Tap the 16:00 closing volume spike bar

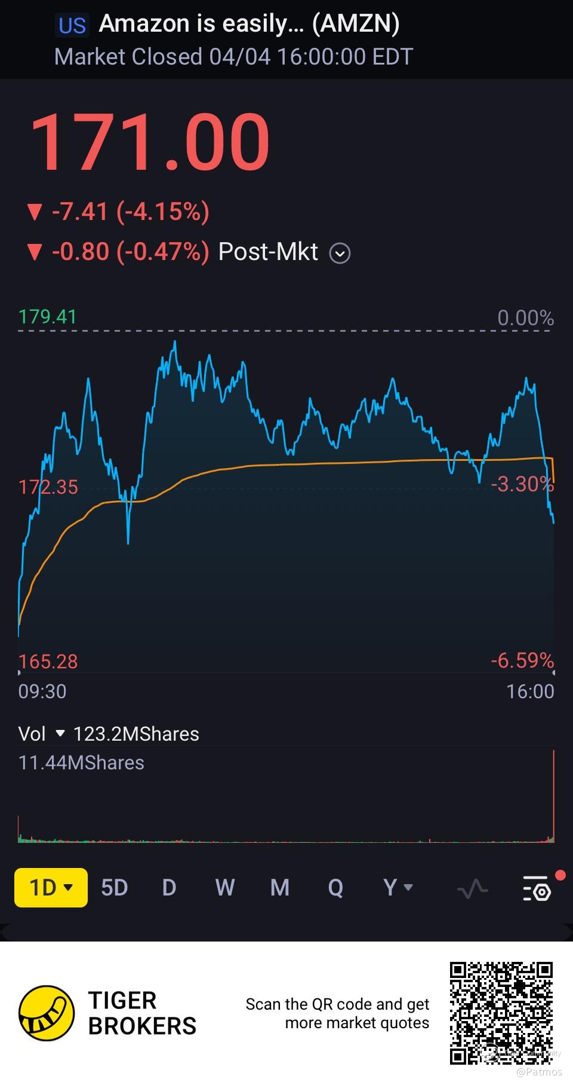point(553,796)
